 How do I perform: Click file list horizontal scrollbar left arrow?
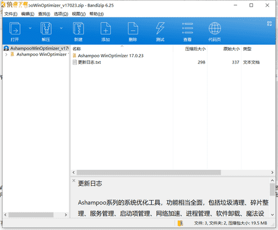(x=74, y=172)
